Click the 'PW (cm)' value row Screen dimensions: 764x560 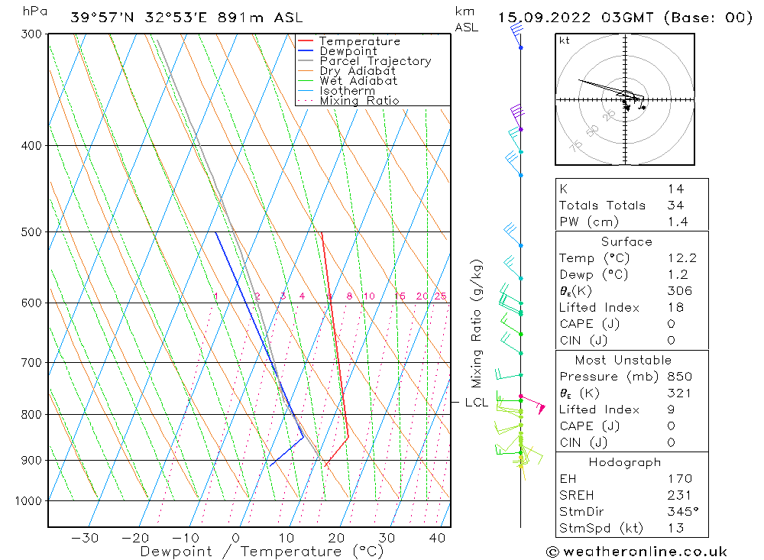tap(632, 222)
